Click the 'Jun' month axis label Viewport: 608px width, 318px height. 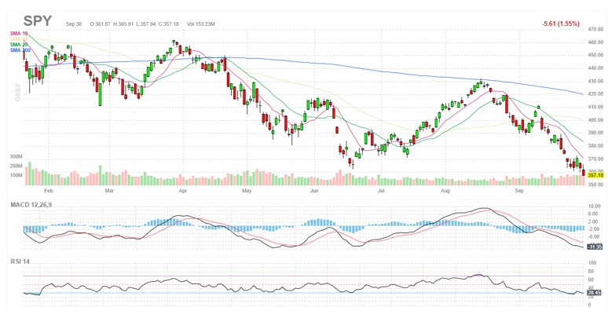[x=314, y=191]
